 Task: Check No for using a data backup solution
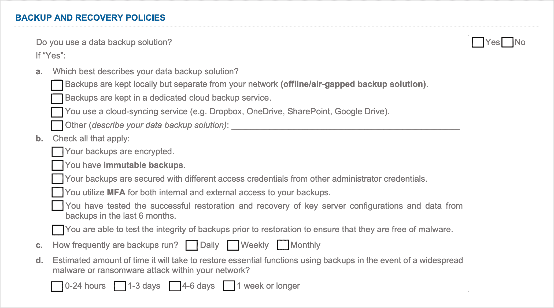[507, 42]
